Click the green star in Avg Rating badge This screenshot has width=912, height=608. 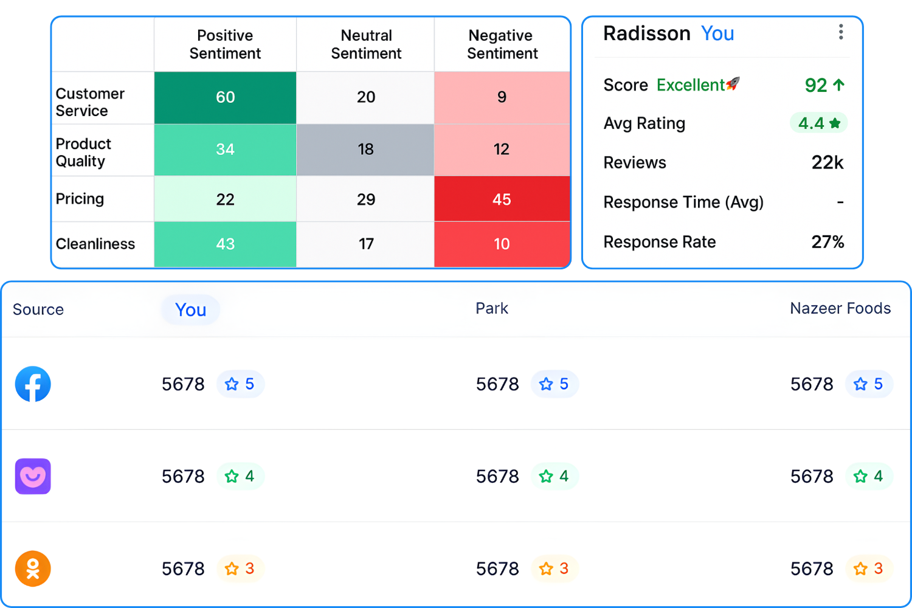(835, 123)
